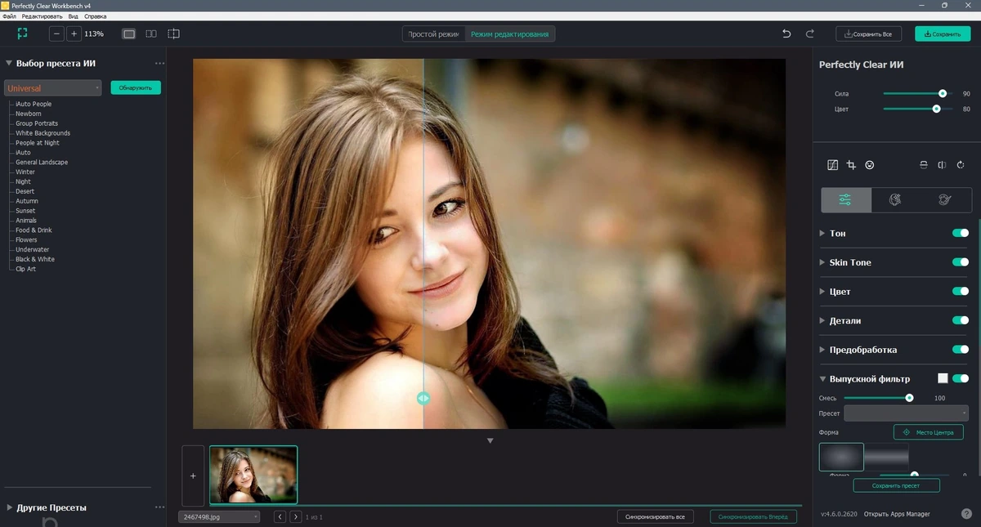Adjust the Сила strength slider handle
Image resolution: width=981 pixels, height=527 pixels.
pos(943,94)
